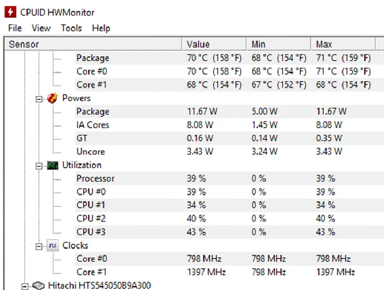This screenshot has height=290, width=384.
Task: Click the Powers flame icon
Action: click(52, 98)
